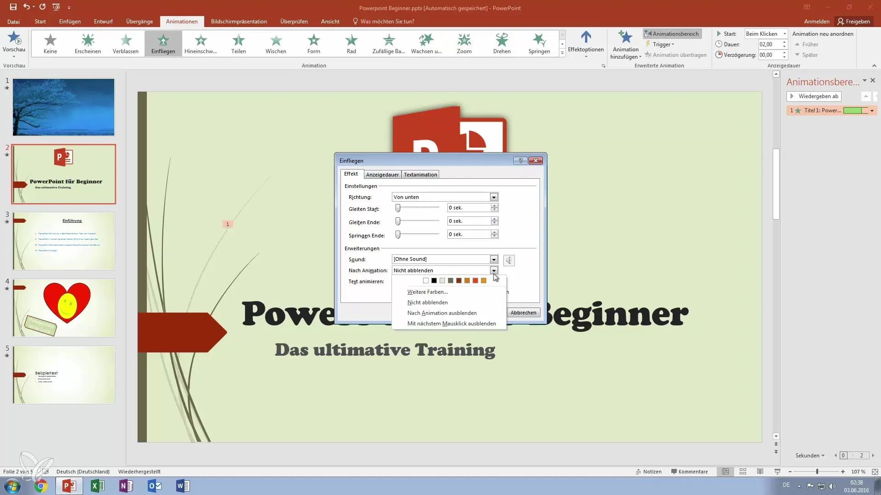Open the Sekunden timeline zoom dropdown
Screen dimensions: 881x495
[x=810, y=455]
